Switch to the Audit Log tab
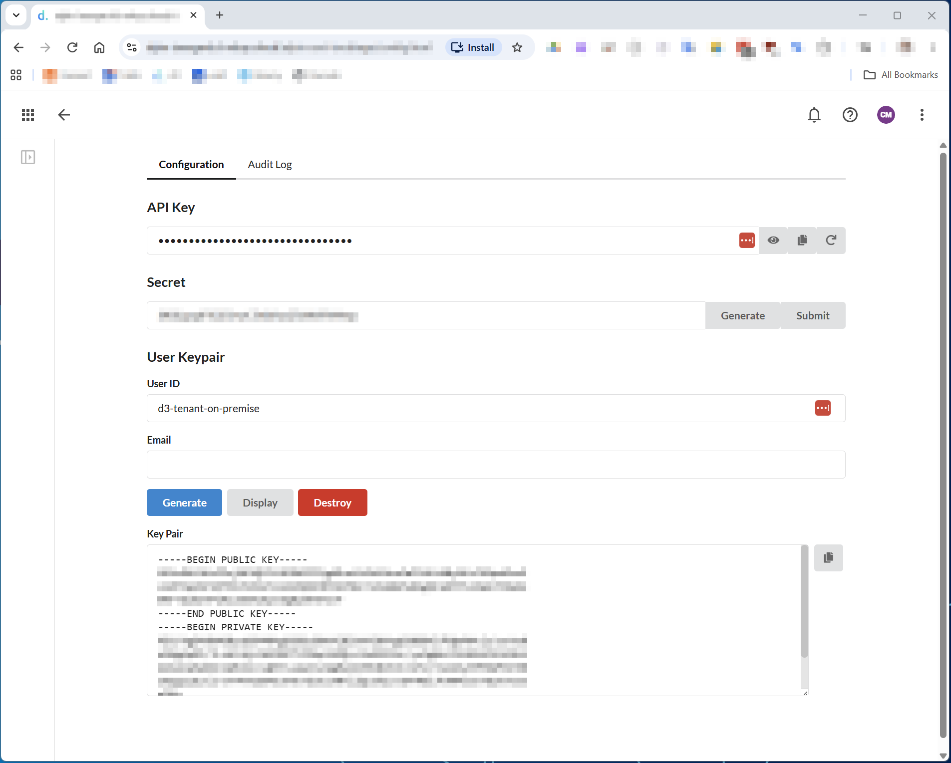This screenshot has height=763, width=951. [270, 165]
